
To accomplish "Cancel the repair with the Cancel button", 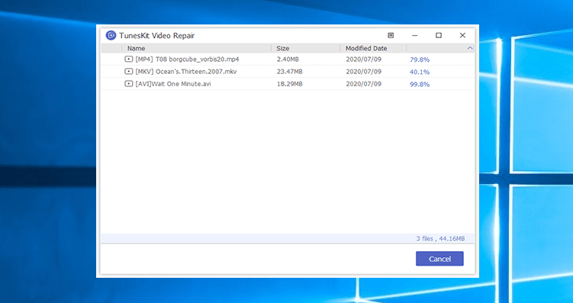I will tap(439, 259).
